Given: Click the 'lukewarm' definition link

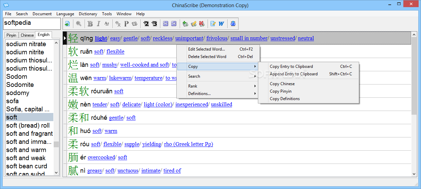Looking at the screenshot, I should (120, 78).
